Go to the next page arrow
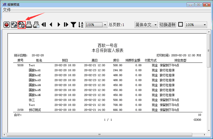213x139 pixels. (59, 25)
